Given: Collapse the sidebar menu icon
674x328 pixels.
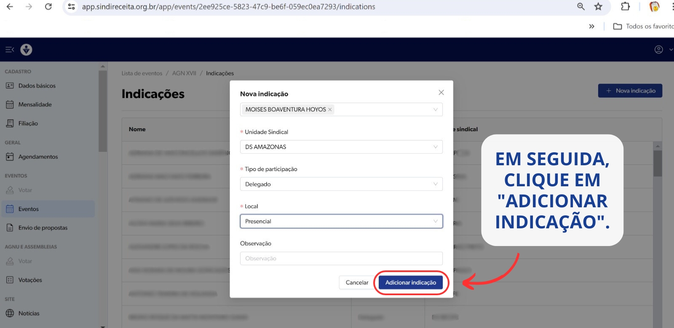Looking at the screenshot, I should click(x=10, y=50).
